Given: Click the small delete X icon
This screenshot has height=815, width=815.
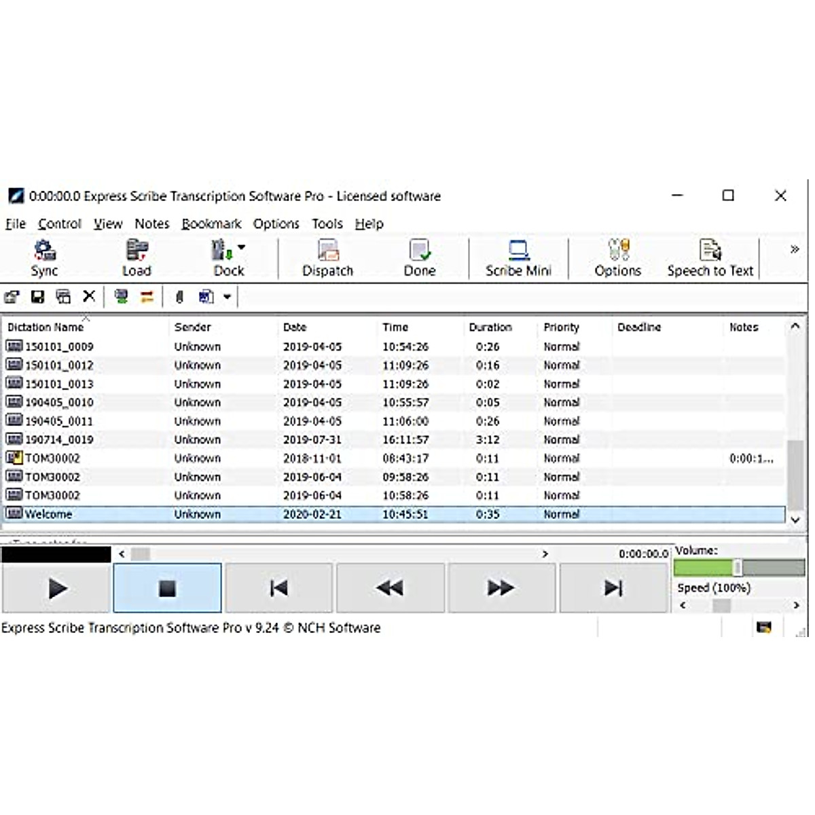Looking at the screenshot, I should (x=89, y=296).
